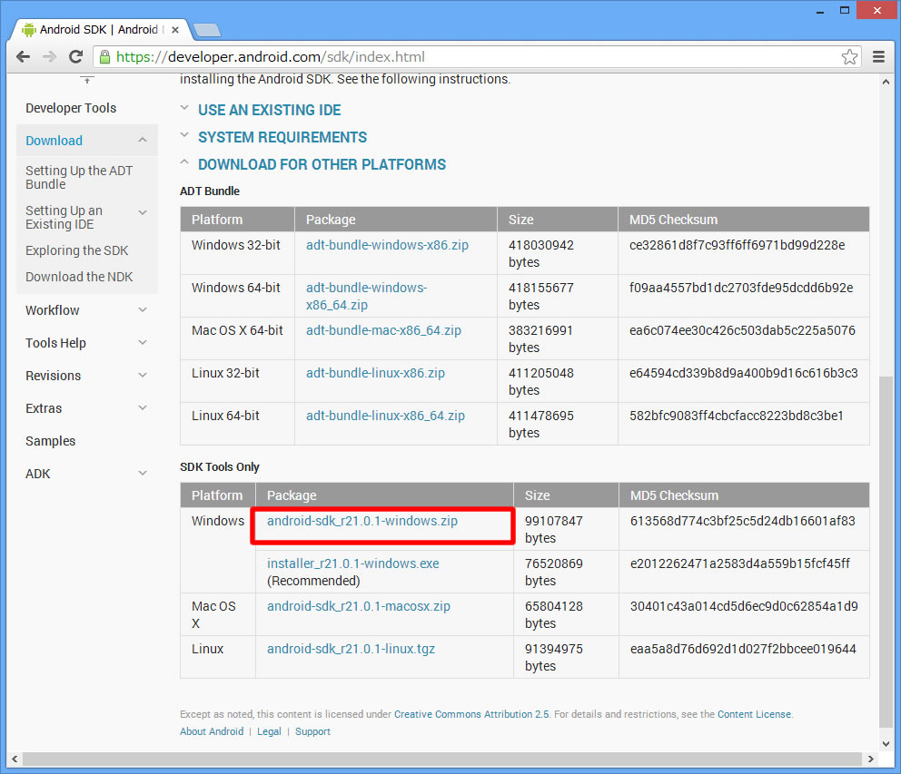Expand the System Requirements section
Viewport: 901px width, 774px height.
pos(282,137)
